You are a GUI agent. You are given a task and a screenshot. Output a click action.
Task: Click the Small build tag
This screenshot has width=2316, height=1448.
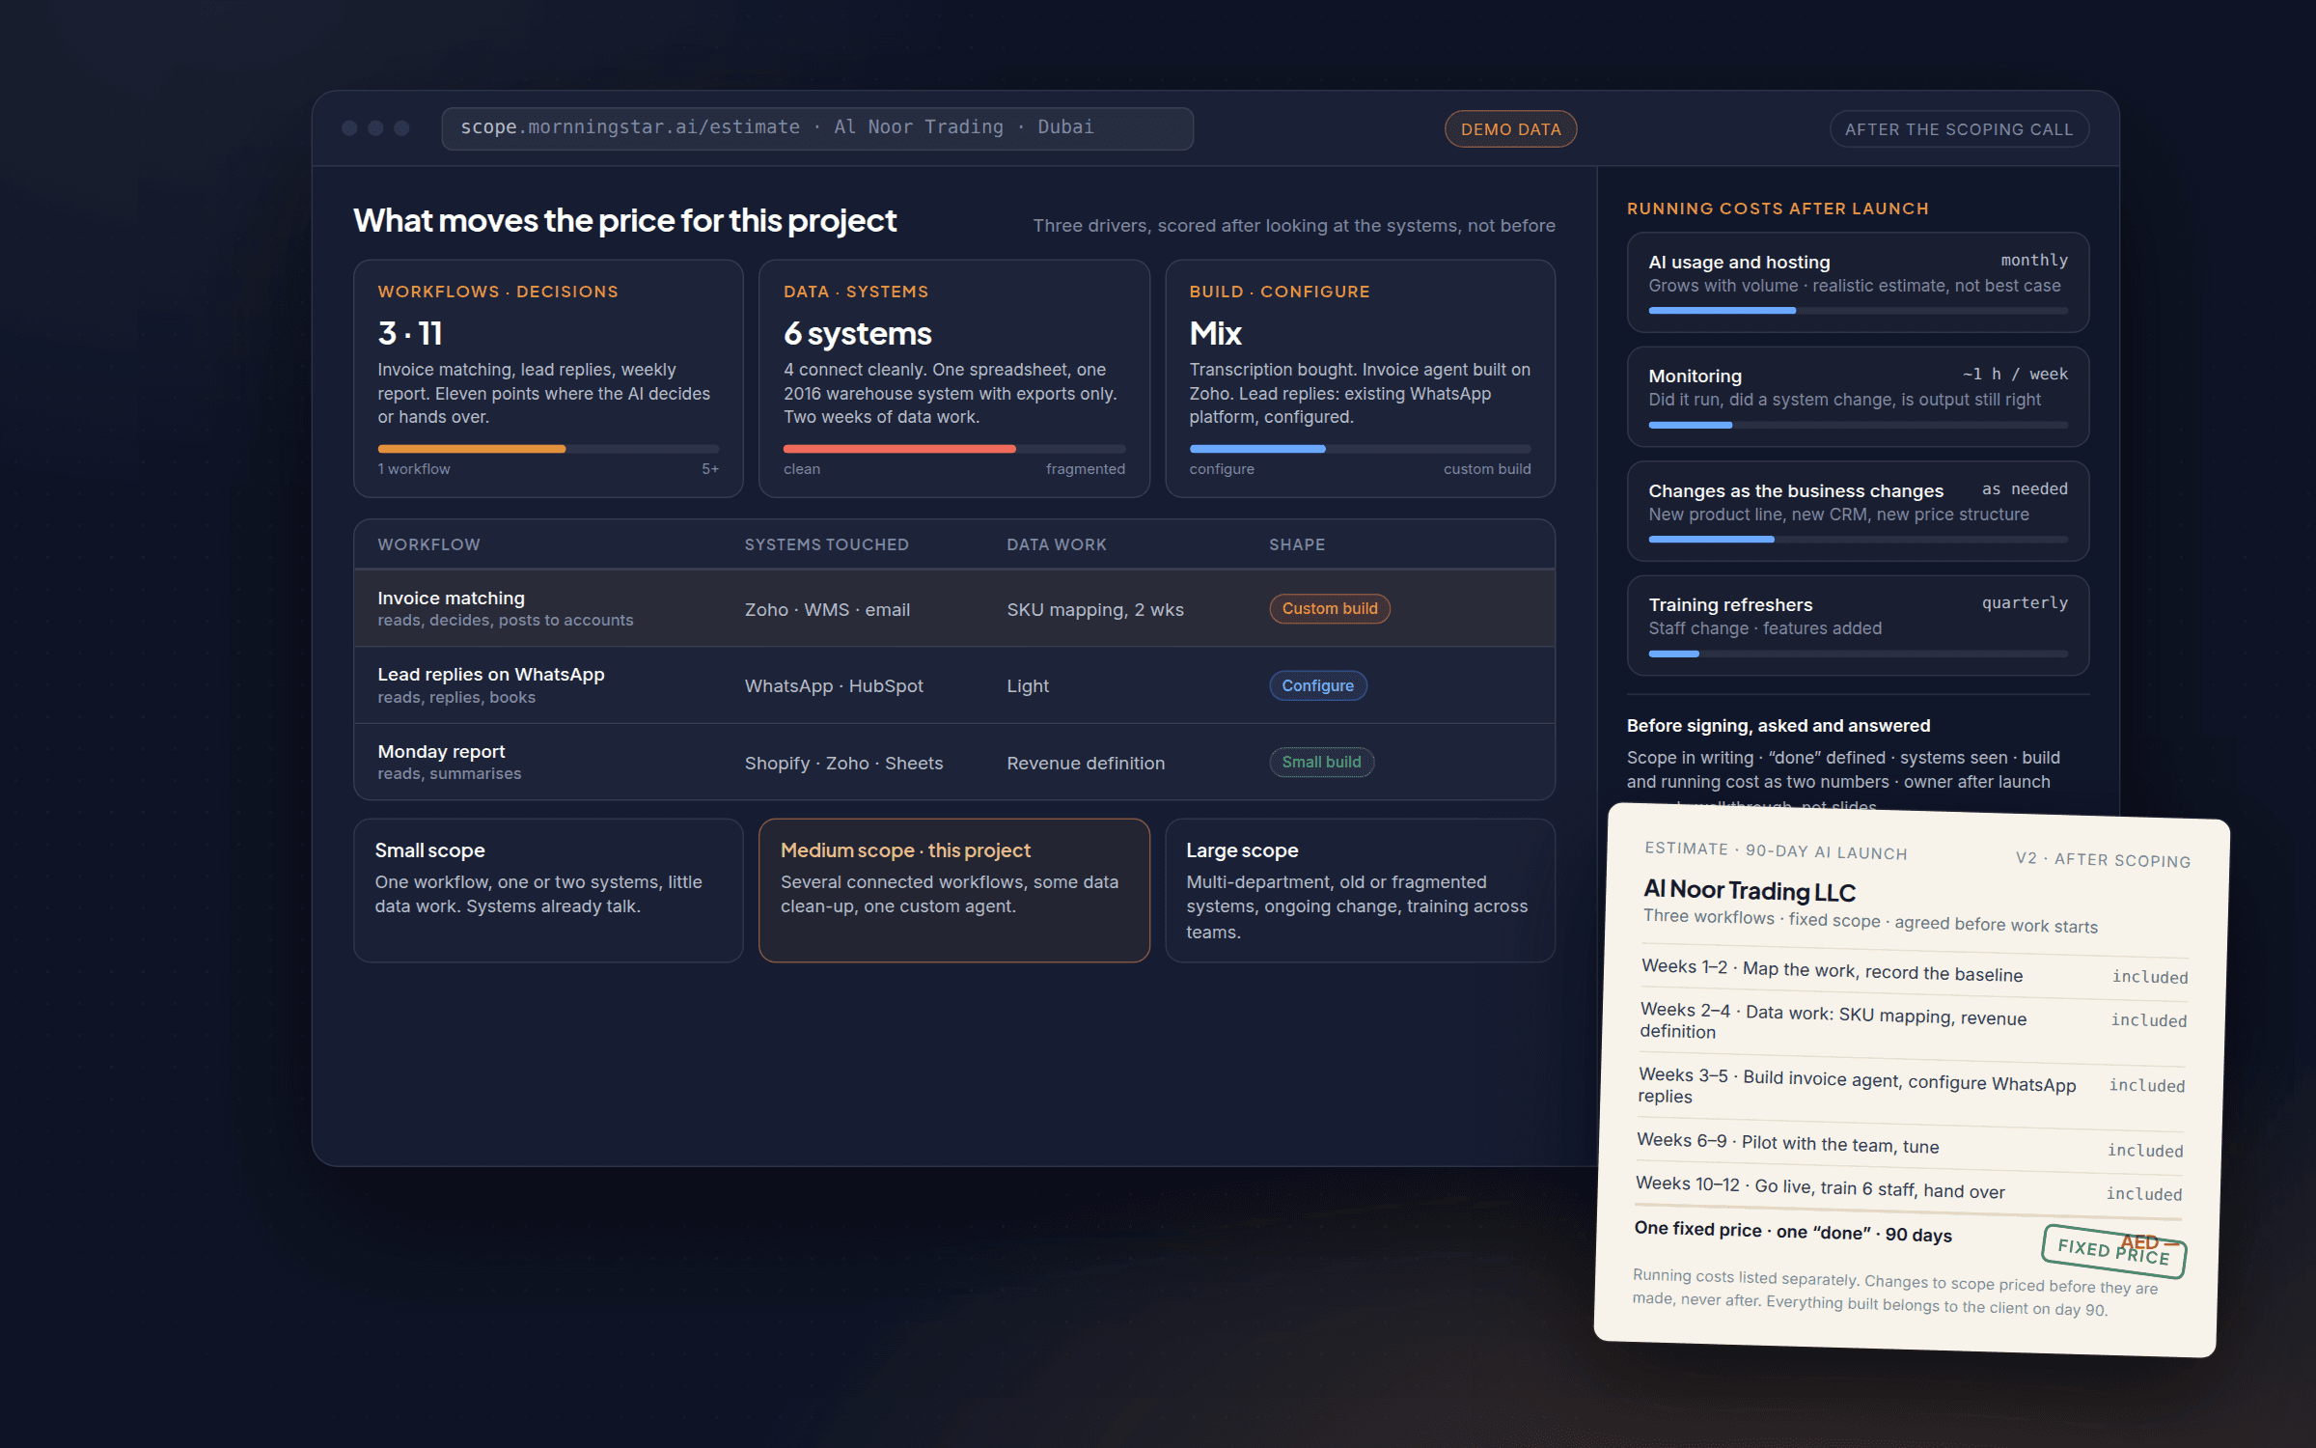tap(1321, 763)
